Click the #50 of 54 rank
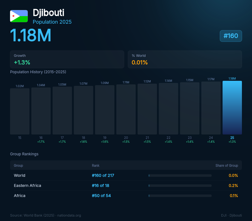 101,196
